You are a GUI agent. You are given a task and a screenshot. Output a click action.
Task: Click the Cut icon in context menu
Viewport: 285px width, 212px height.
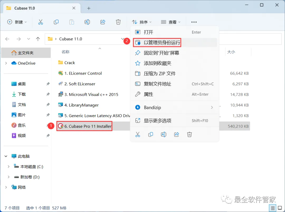click(x=137, y=134)
